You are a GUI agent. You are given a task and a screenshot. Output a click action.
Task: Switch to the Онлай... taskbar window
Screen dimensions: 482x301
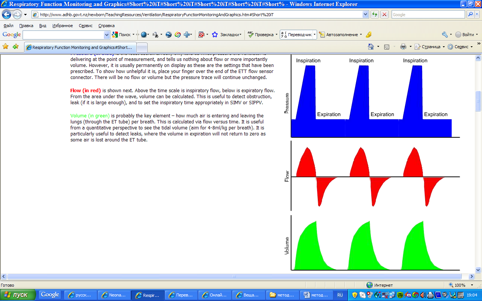pos(215,295)
